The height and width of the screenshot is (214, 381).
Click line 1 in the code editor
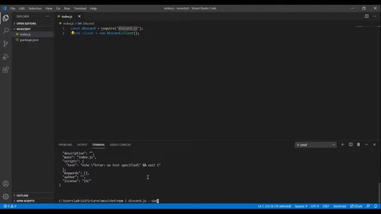click(107, 29)
